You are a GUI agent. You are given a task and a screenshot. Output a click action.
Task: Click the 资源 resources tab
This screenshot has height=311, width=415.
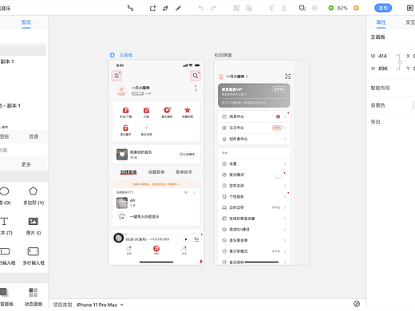point(34,136)
